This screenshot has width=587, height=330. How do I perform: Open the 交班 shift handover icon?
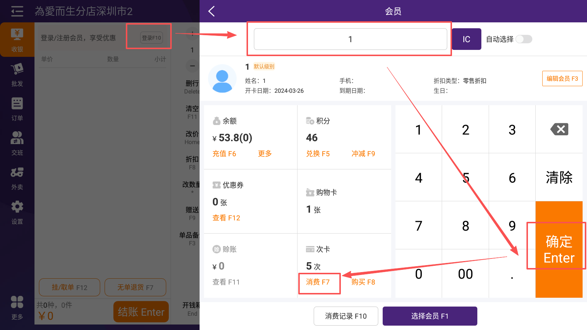click(17, 143)
